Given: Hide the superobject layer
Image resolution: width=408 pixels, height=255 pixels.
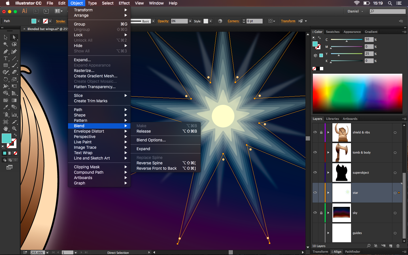Looking at the screenshot, I should point(315,173).
